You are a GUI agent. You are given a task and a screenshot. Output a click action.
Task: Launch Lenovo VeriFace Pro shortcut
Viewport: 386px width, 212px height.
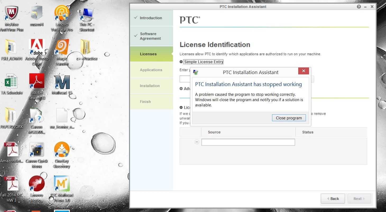point(62,13)
